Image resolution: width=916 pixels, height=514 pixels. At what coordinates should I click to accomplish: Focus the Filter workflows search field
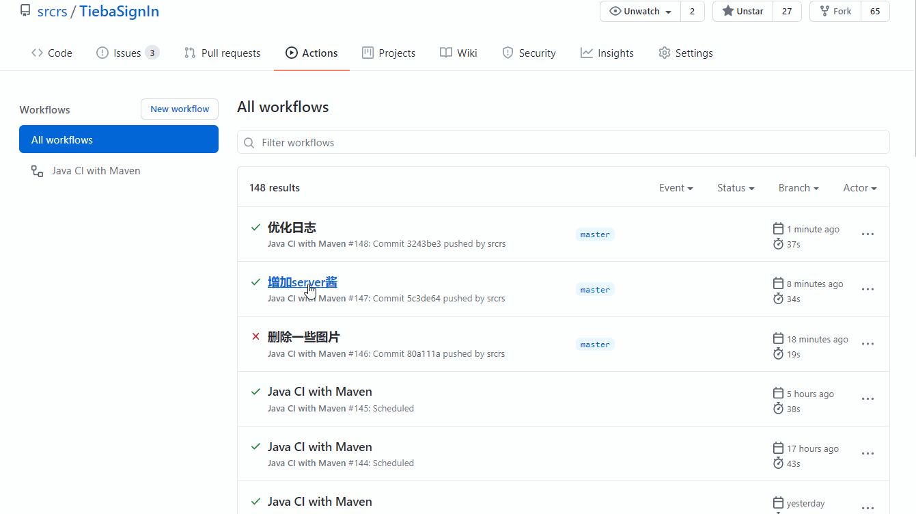tap(564, 142)
